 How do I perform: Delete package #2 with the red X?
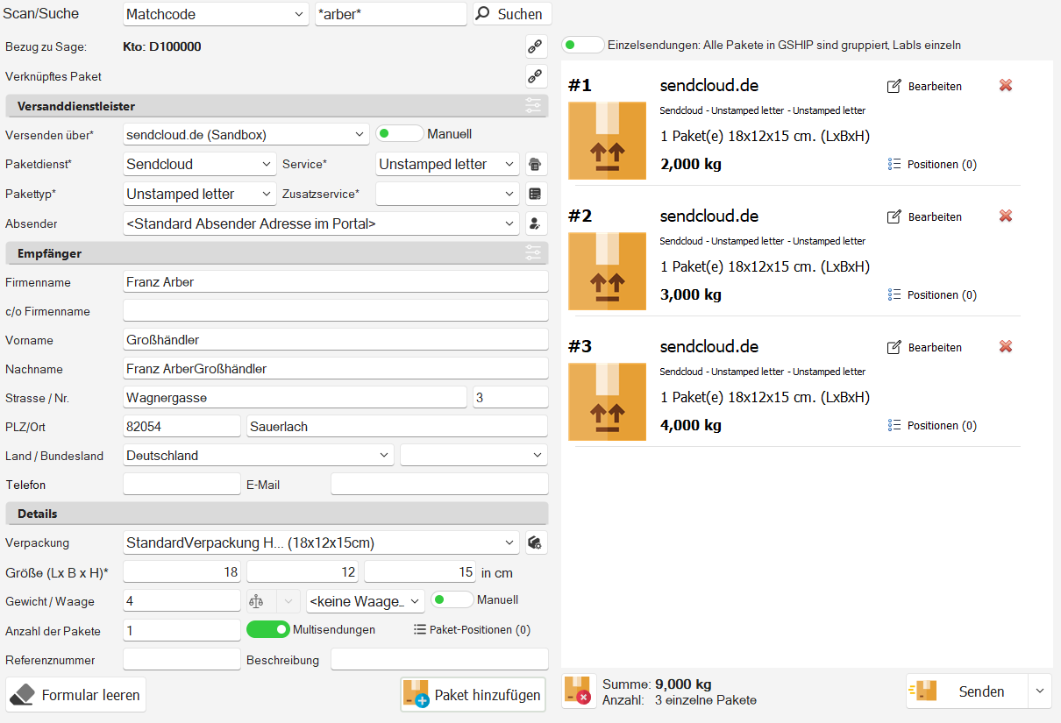[x=1006, y=216]
